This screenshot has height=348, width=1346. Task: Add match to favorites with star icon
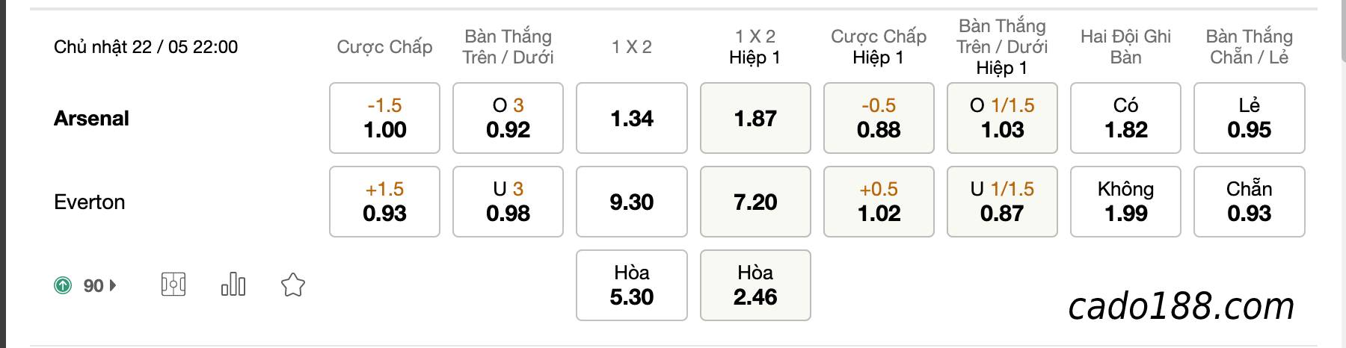click(x=292, y=285)
